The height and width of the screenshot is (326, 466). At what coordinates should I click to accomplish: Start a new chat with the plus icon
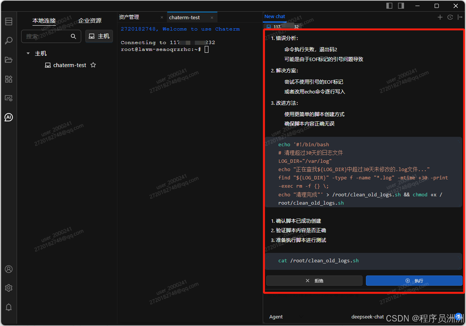(x=440, y=17)
